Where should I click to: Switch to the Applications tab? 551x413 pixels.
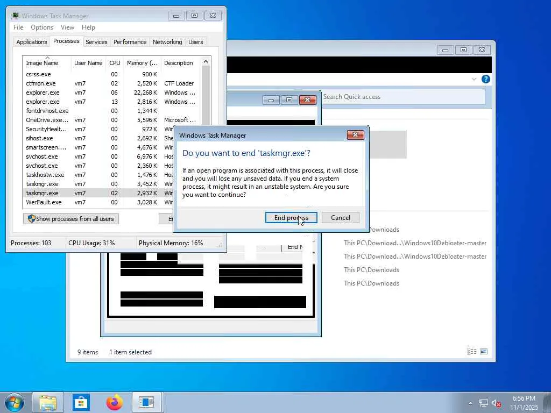click(32, 42)
